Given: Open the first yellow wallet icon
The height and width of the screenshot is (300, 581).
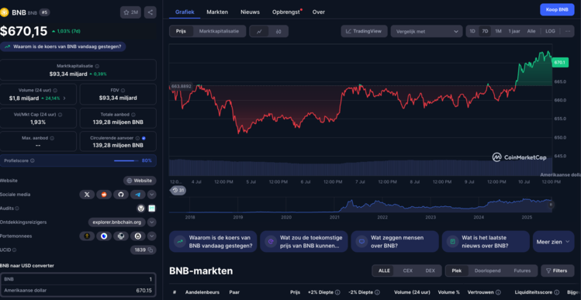Looking at the screenshot, I should [x=87, y=236].
